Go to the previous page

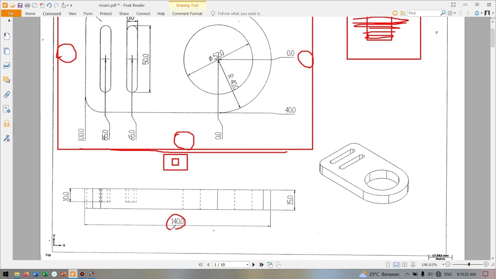(x=208, y=265)
